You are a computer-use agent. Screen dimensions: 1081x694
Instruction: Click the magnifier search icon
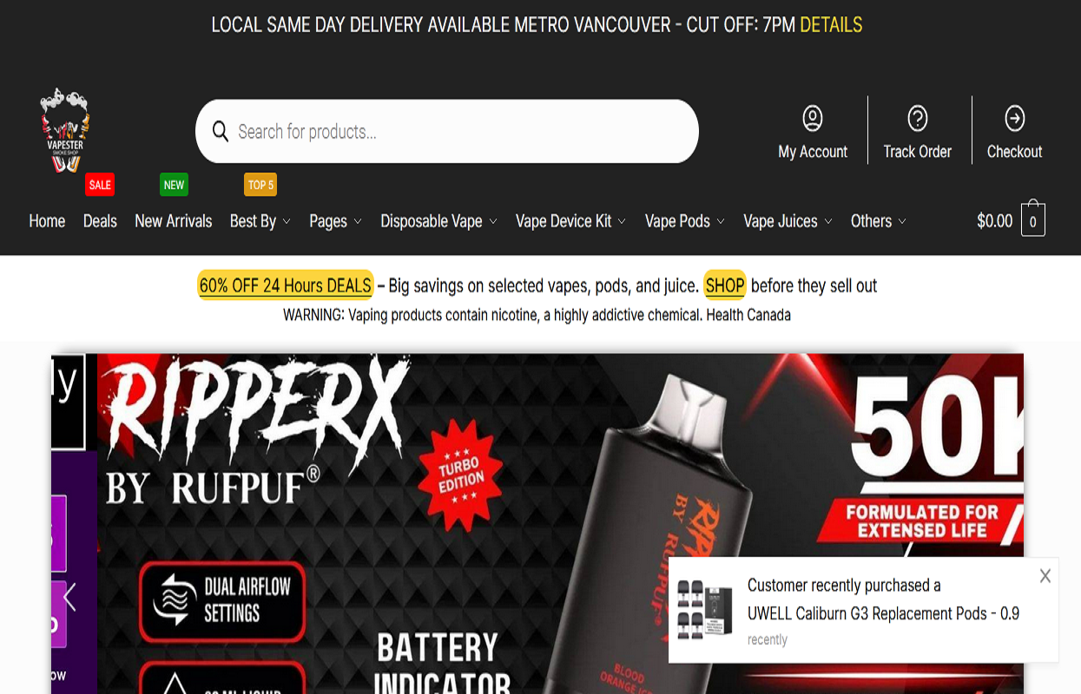pos(221,131)
